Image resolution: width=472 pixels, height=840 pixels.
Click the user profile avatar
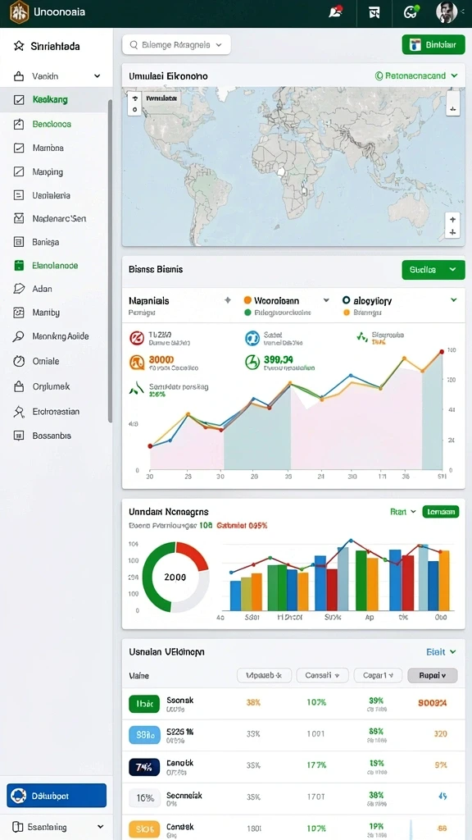pos(447,12)
